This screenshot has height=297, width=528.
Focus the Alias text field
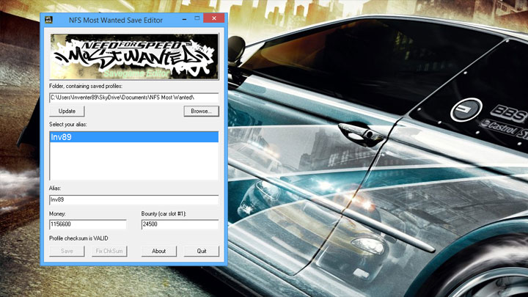(x=134, y=199)
